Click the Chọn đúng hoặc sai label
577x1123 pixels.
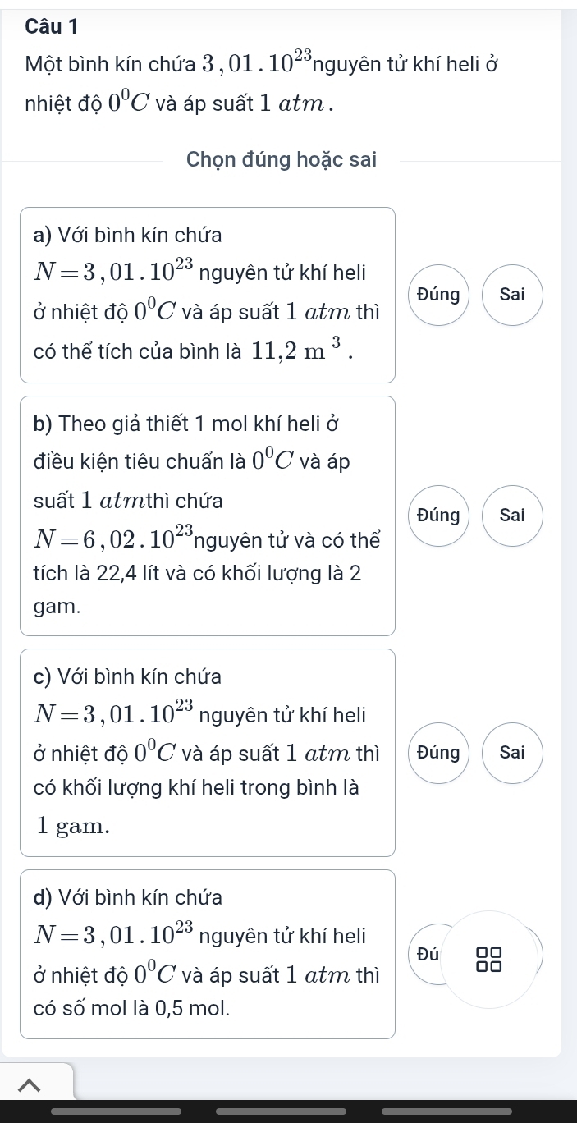[x=282, y=160]
